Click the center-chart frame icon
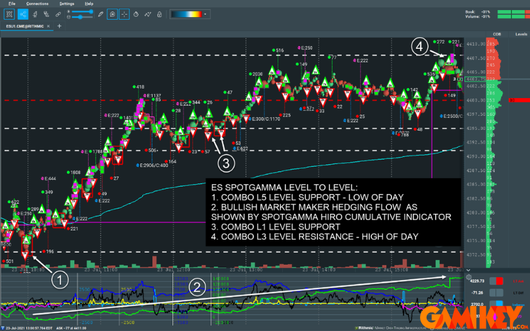 9,14
